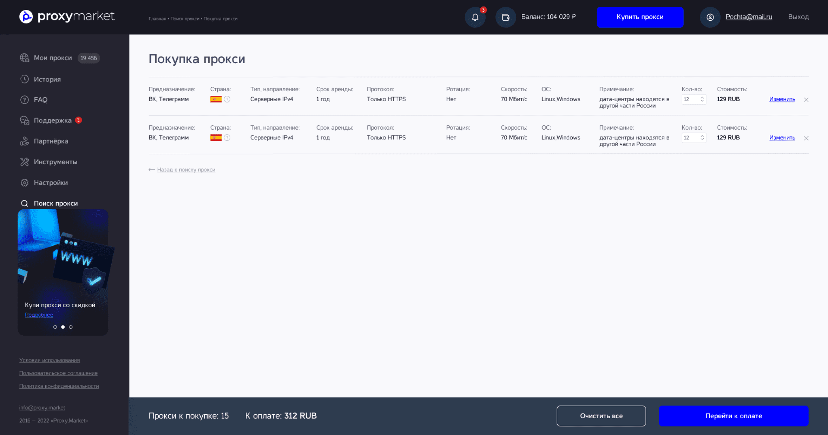Click the wallet balance icon
This screenshot has width=828, height=435.
pos(505,17)
